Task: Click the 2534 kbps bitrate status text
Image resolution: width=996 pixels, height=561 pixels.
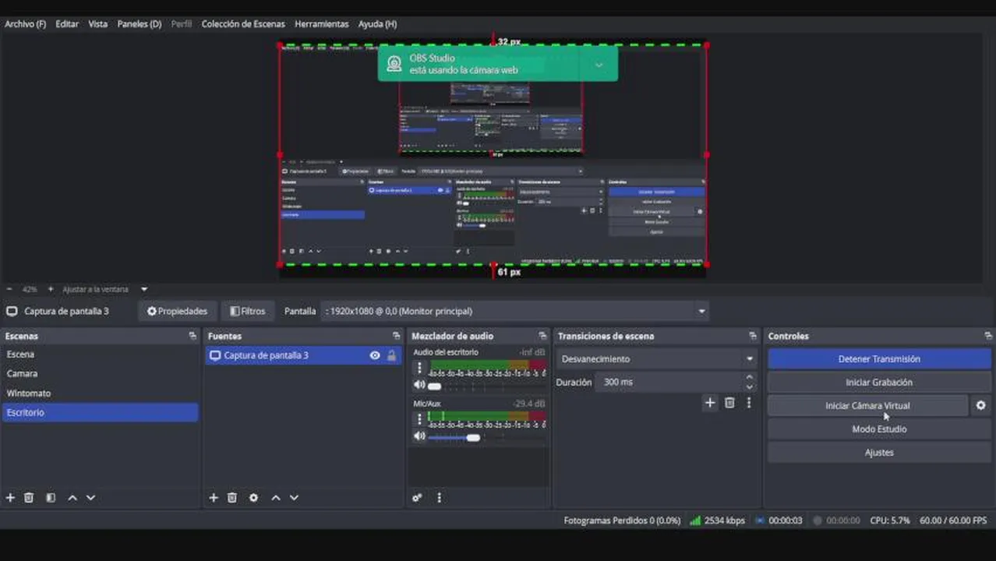Action: click(x=725, y=520)
